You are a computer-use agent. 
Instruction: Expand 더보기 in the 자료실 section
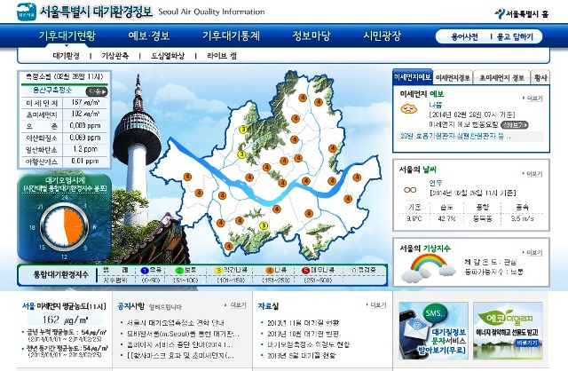tap(377, 304)
